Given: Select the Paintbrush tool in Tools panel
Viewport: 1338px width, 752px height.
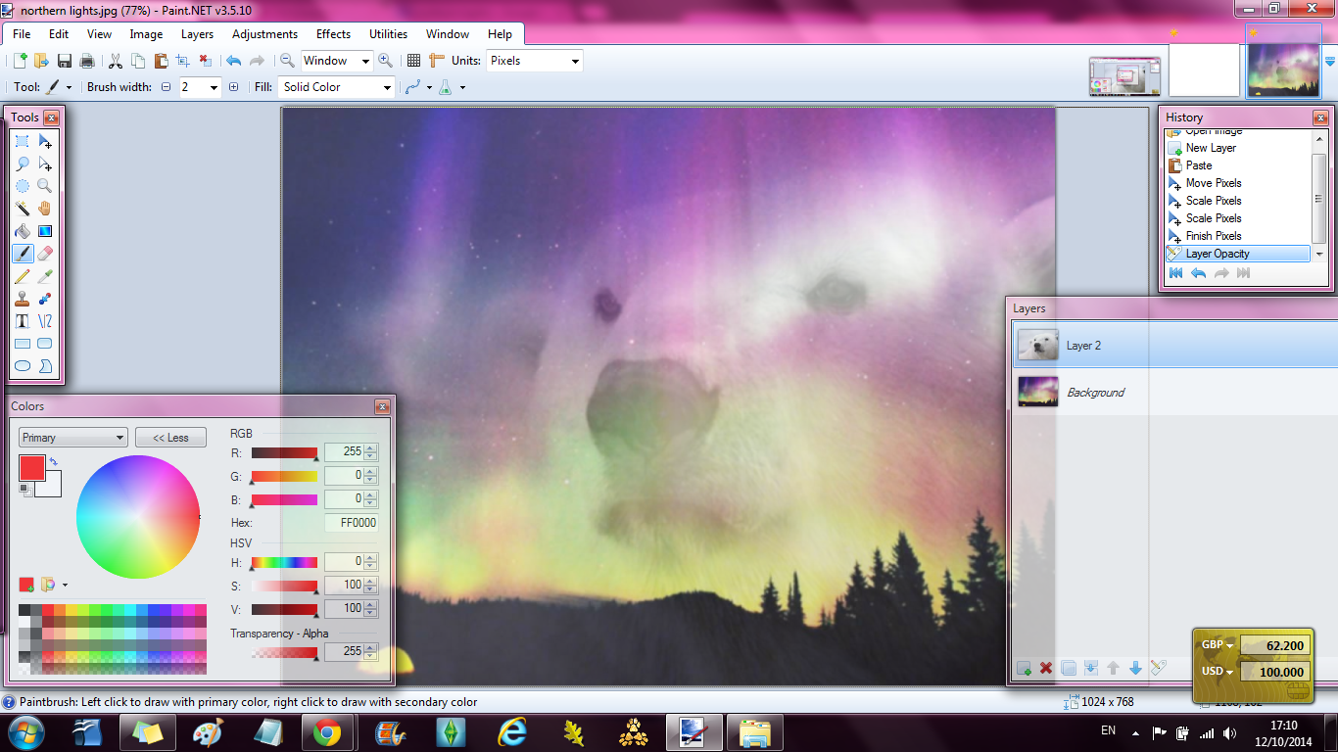Looking at the screenshot, I should [23, 254].
